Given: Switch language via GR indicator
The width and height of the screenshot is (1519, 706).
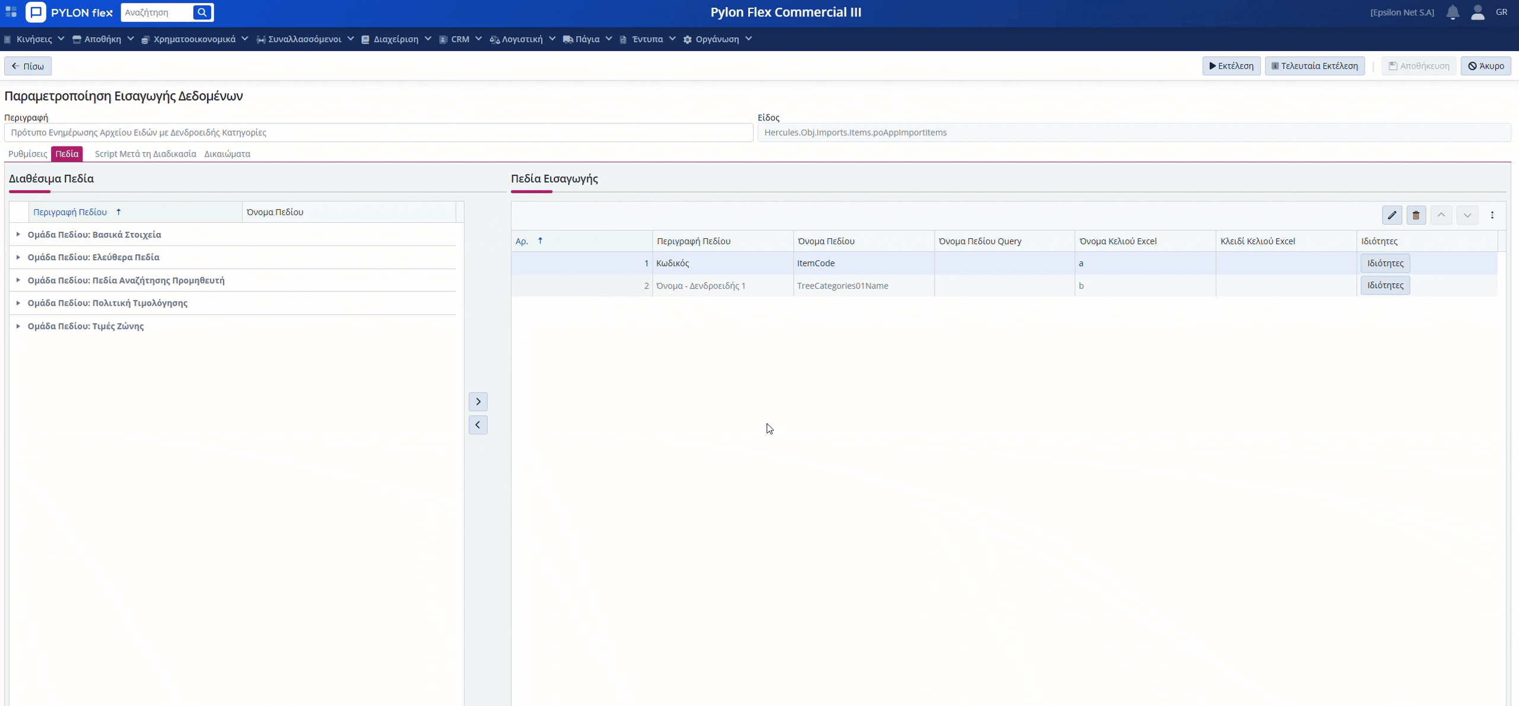Looking at the screenshot, I should click(x=1501, y=12).
